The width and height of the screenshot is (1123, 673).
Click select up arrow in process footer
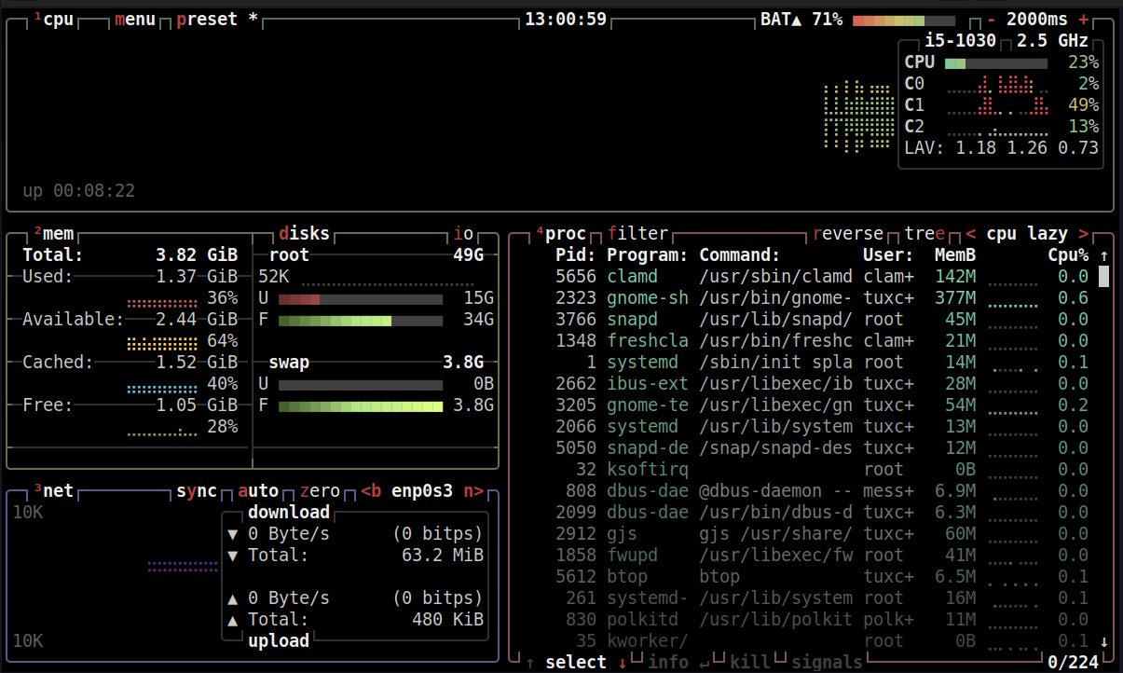(x=529, y=662)
